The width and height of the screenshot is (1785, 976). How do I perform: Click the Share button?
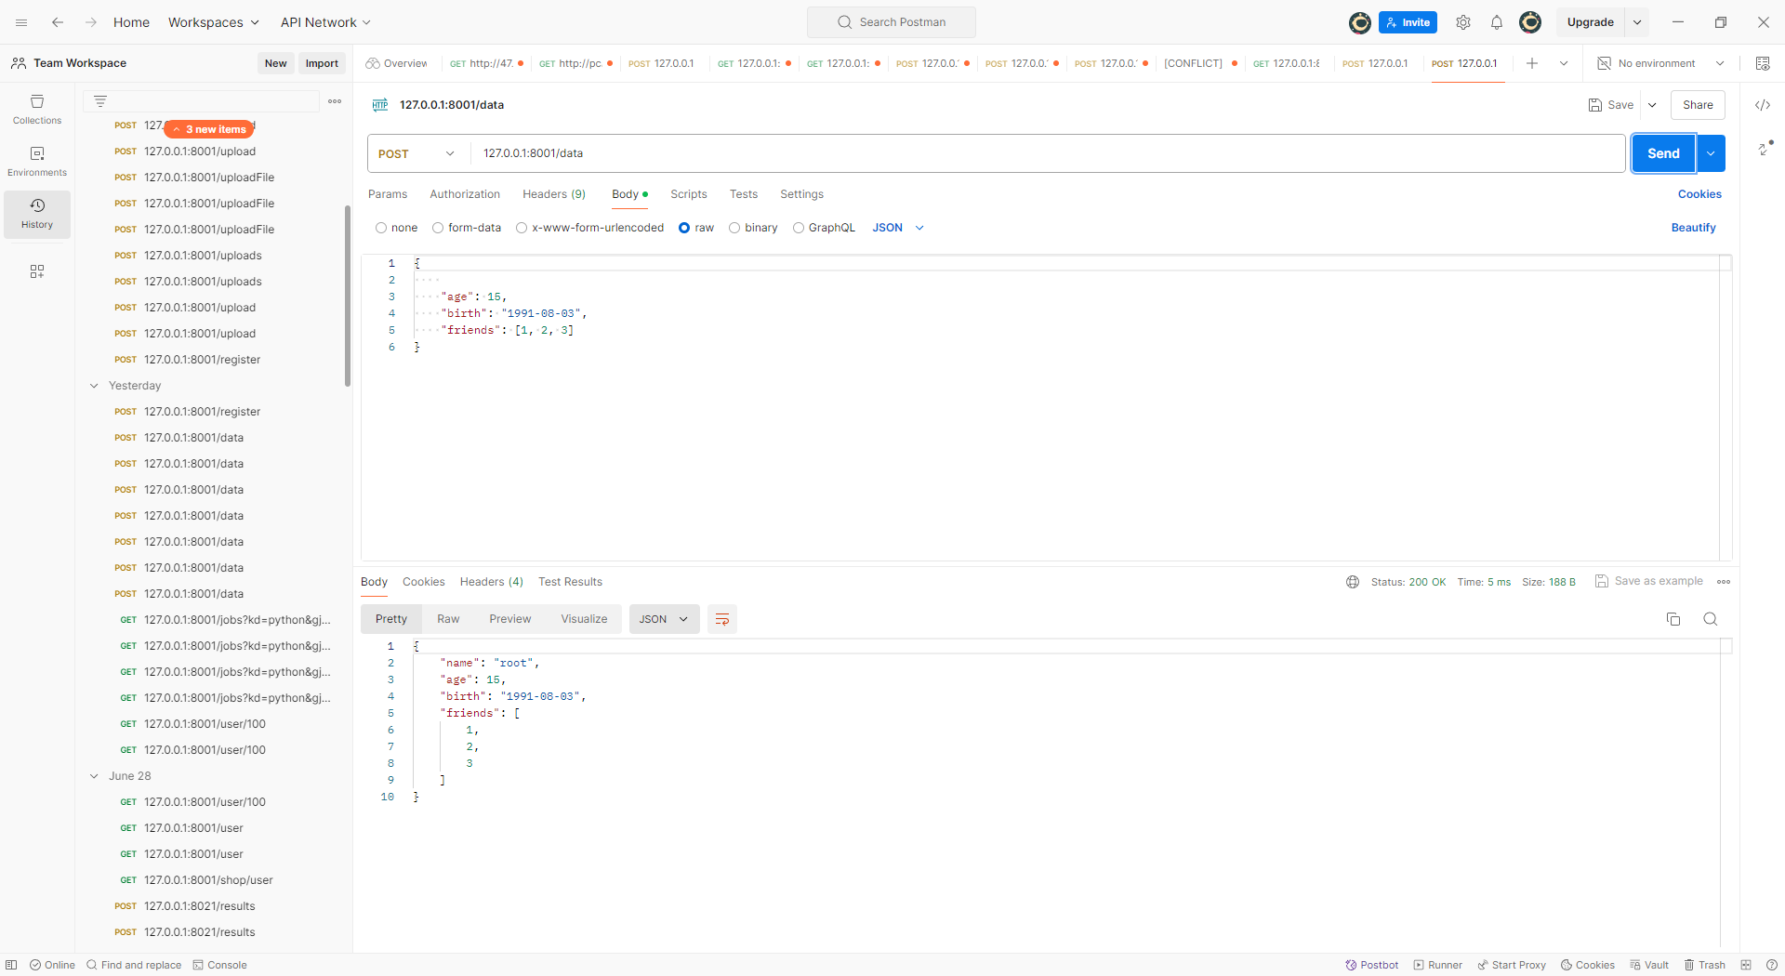click(x=1698, y=105)
